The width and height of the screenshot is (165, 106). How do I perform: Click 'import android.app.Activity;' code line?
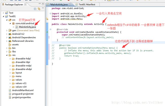69,16
